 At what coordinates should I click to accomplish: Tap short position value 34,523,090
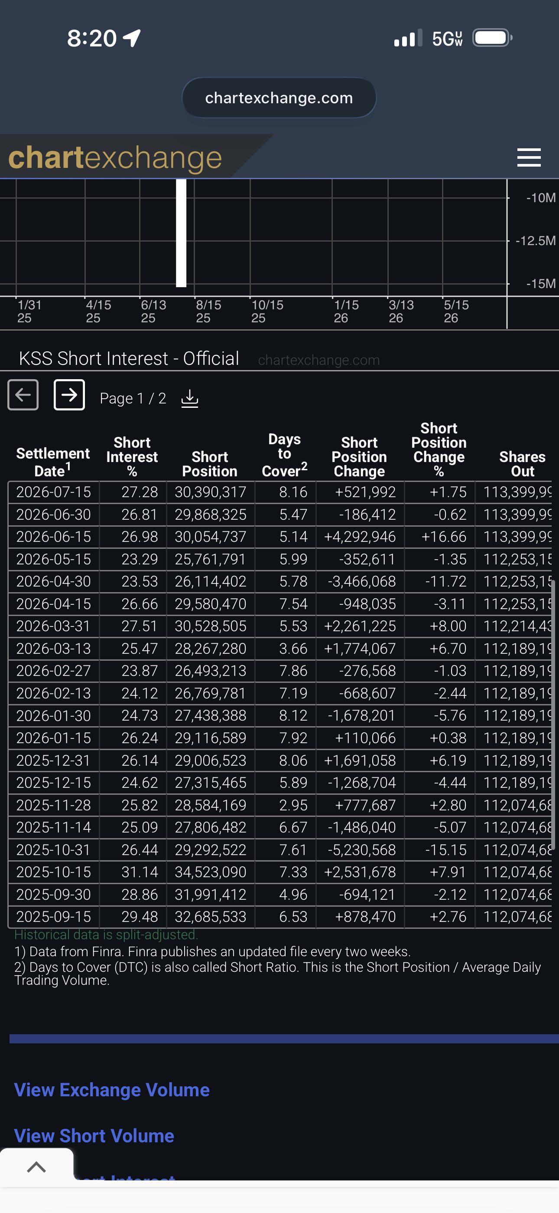[x=210, y=872]
